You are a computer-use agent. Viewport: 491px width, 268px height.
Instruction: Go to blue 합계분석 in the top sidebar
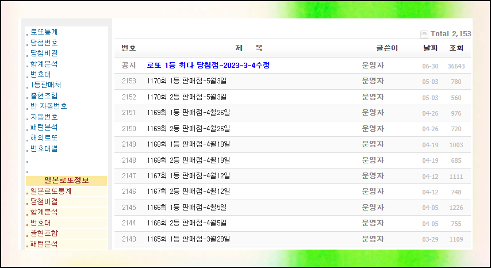[44, 64]
